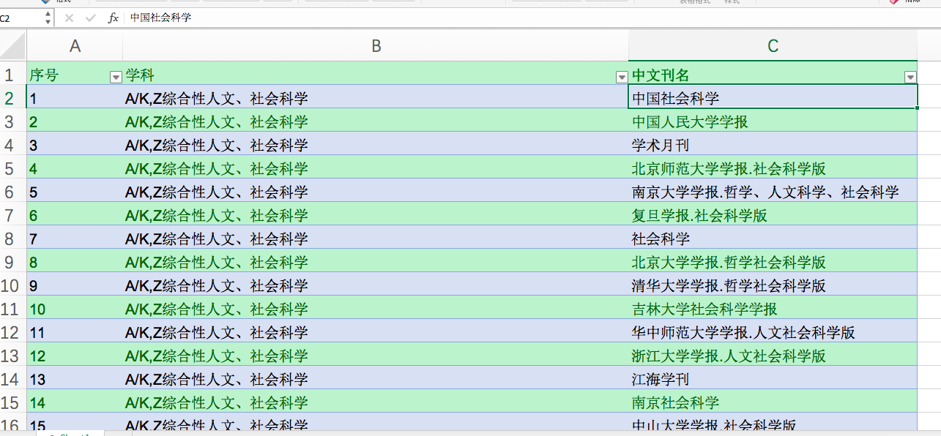This screenshot has height=436, width=941.
Task: Select cell 中国人民大学学报
Action: pos(773,121)
